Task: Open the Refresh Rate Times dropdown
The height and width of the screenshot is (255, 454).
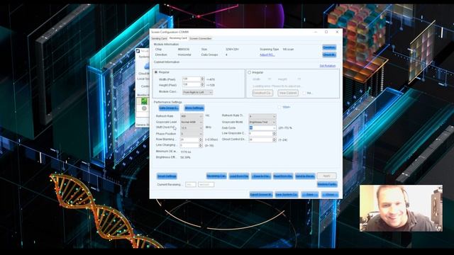Action: click(262, 116)
